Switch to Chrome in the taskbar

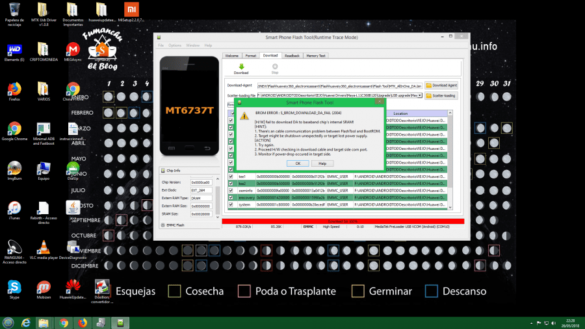tap(64, 323)
